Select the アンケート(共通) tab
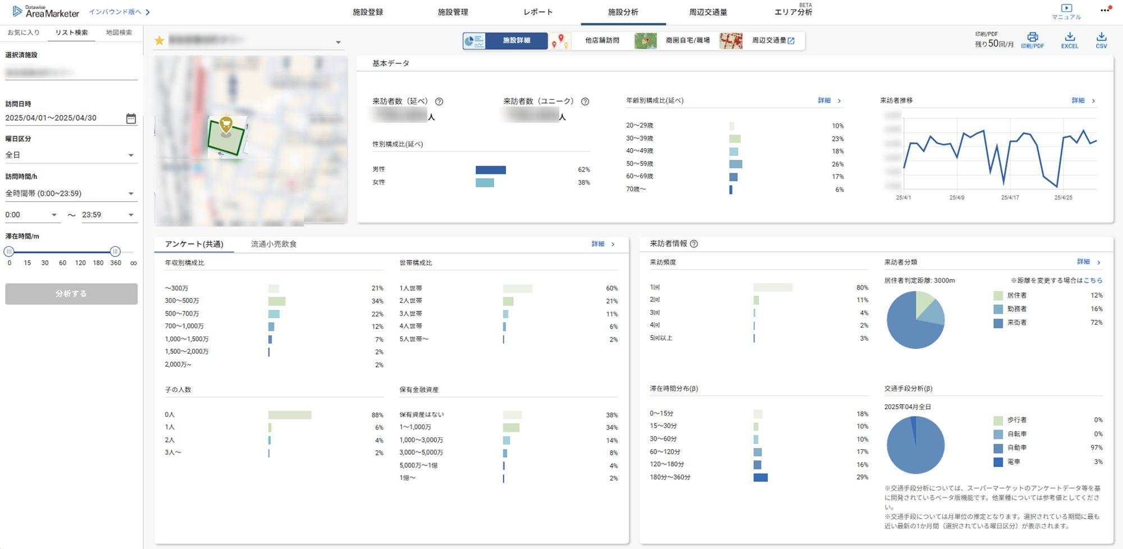The width and height of the screenshot is (1123, 549). (x=194, y=244)
